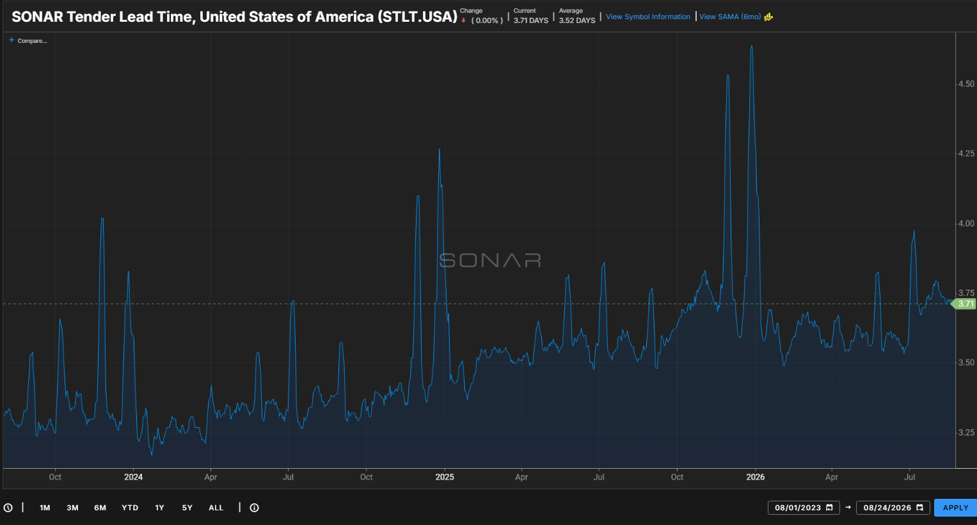The image size is (977, 525).
Task: Click the blue APPLY button
Action: click(x=955, y=508)
